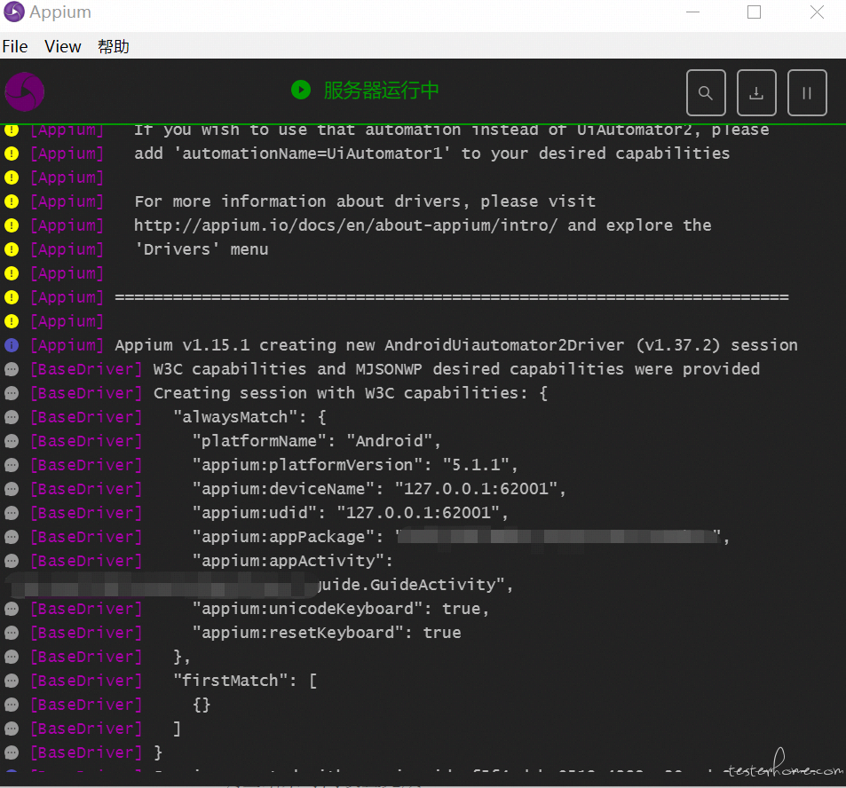846x788 pixels.
Task: Click the green play icon beside 服务器运行中
Action: 301,91
